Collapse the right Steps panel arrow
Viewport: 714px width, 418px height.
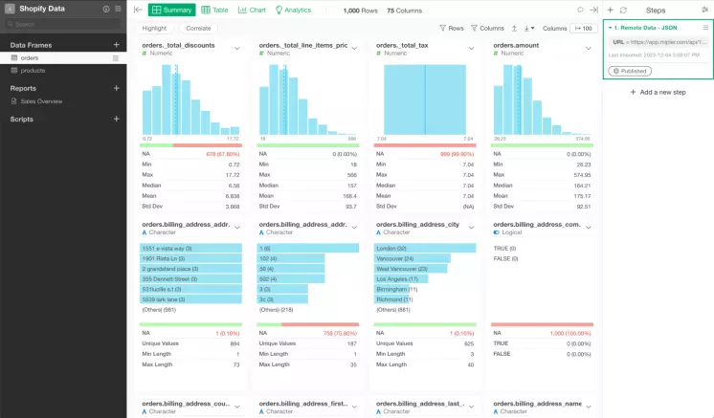tap(593, 10)
